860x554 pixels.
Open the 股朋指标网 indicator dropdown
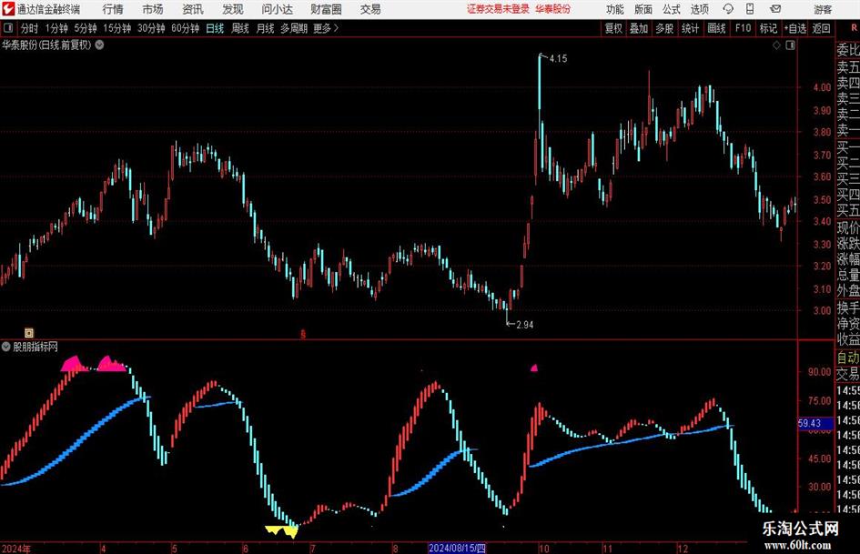click(6, 347)
